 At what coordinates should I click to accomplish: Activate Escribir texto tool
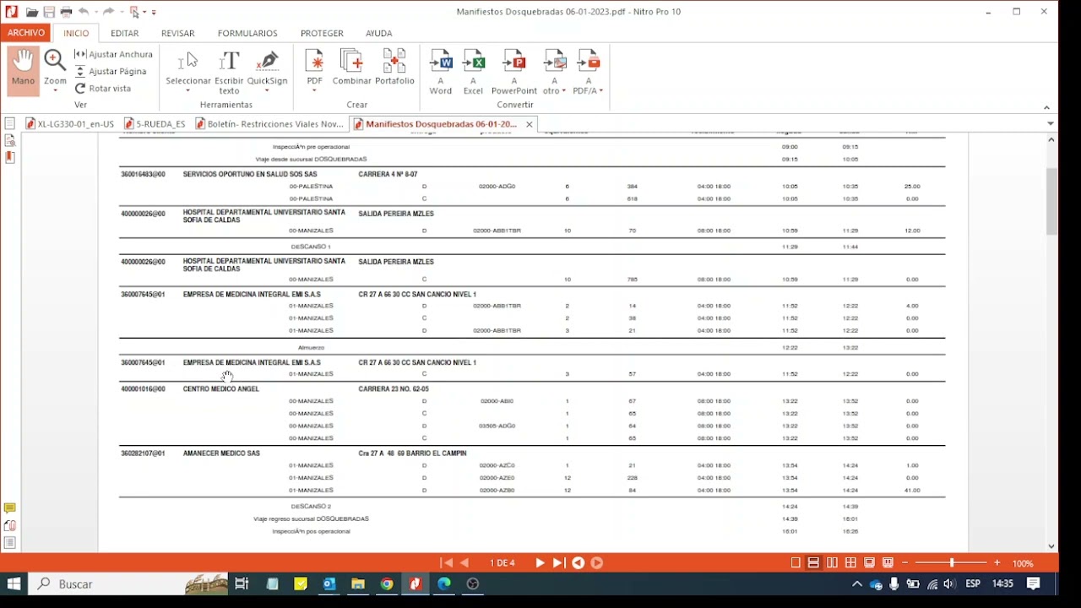point(229,71)
